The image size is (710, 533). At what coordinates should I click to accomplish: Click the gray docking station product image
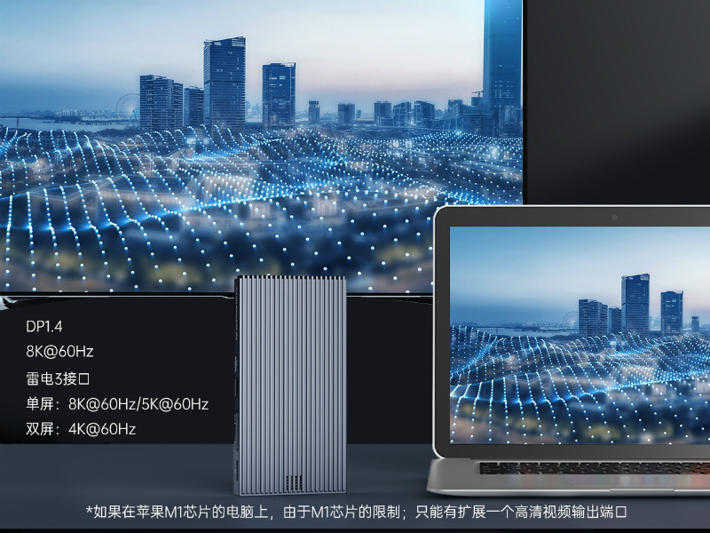click(290, 385)
